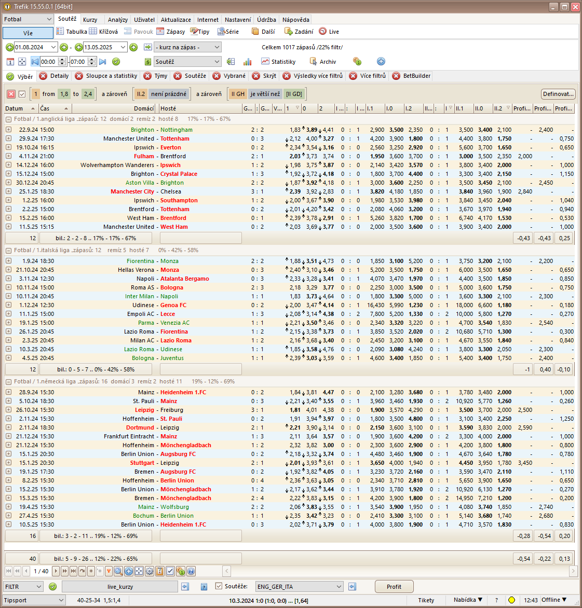Click the yellow status indicator circle
Screen dimensions: 582x608
(511, 600)
